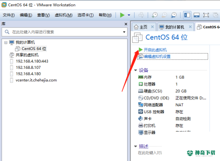Open the 帮助(H) menu

105,15
